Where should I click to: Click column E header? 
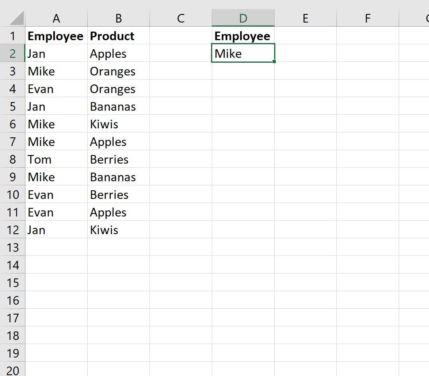305,18
